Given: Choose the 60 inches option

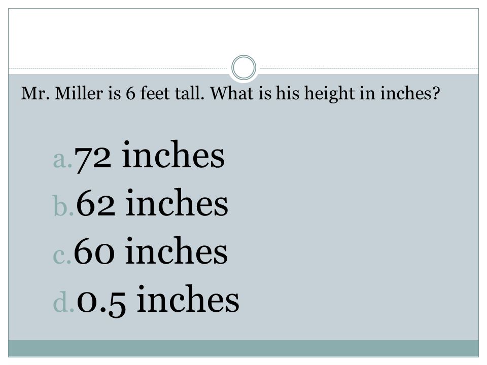Looking at the screenshot, I should 151,250.
